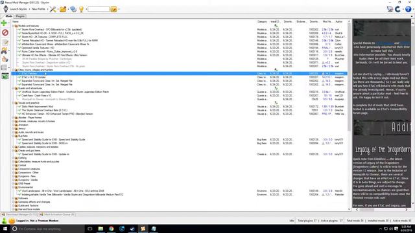Select the Tamriel Reloaded HD mod row
The image size is (415, 233).
179,41
